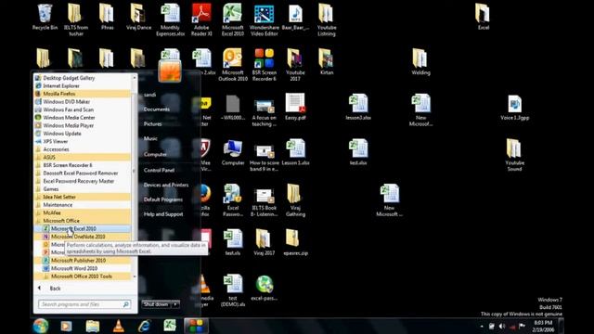
Task: Open Music from Start menu right pane
Action: [150, 138]
